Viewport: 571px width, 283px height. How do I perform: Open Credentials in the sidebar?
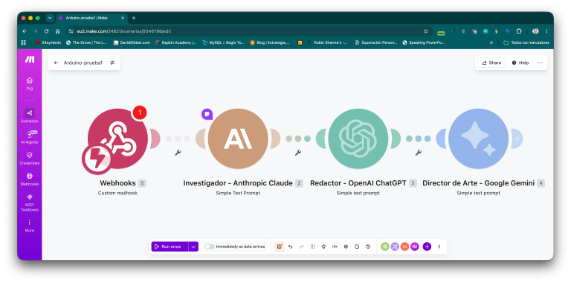(30, 159)
